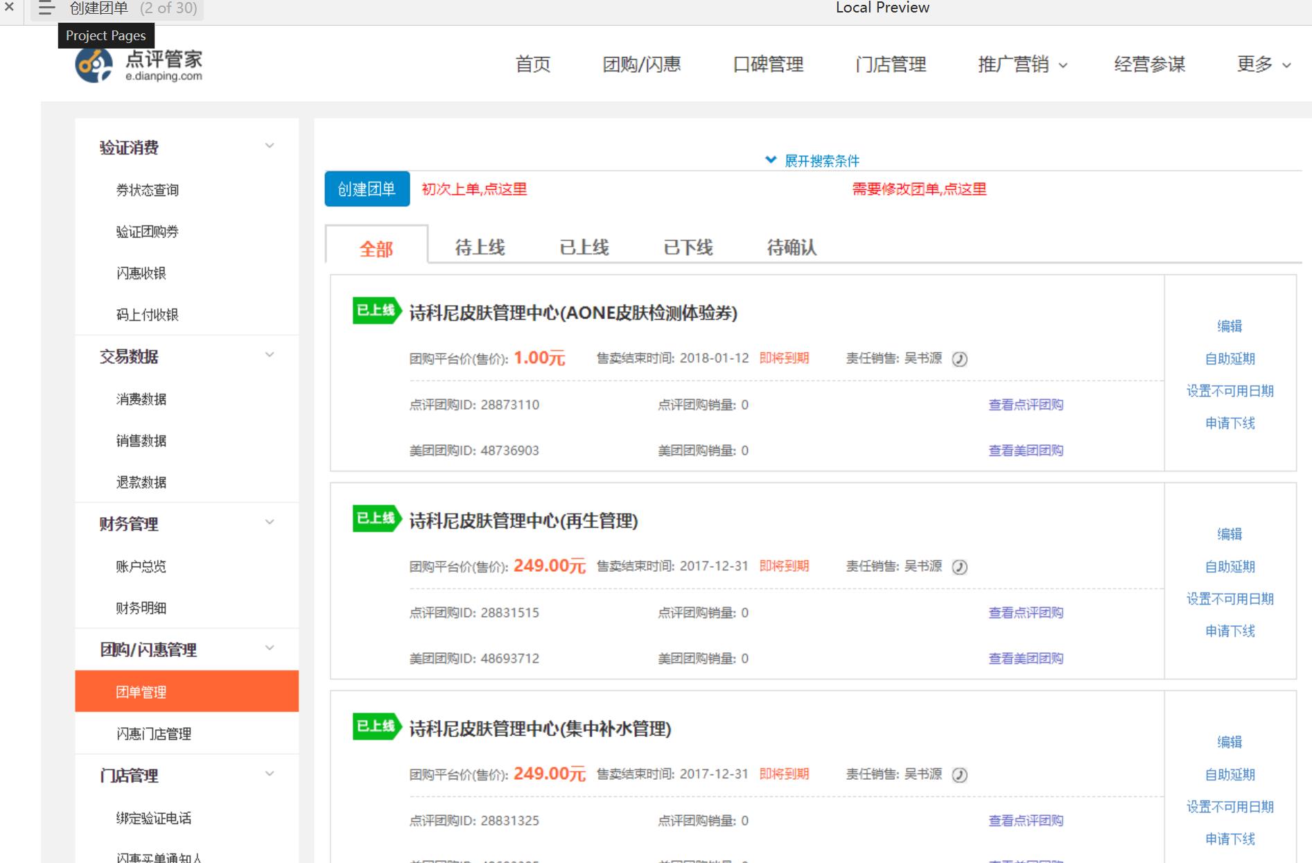1312x863 pixels.
Task: Open 闪惠门店管理 in sidebar
Action: [x=154, y=733]
